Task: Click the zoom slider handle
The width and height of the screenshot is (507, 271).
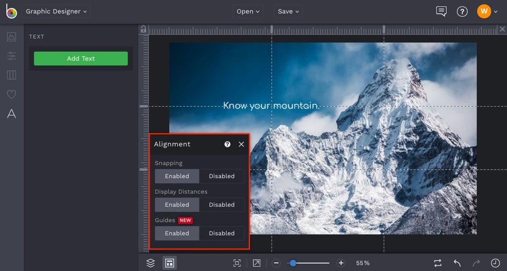Action: pos(293,263)
